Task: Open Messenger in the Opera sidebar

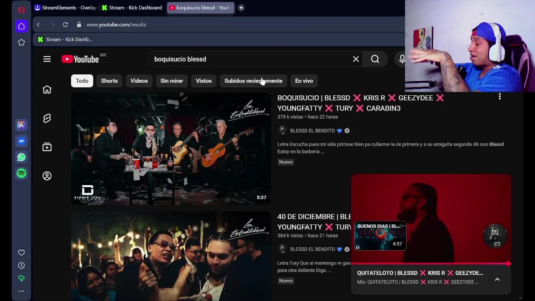Action: [21, 141]
